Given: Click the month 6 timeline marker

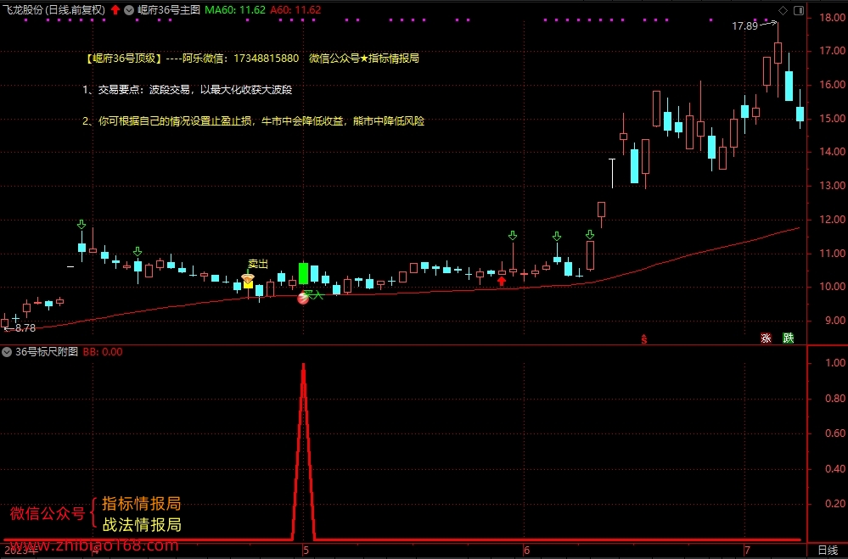Looking at the screenshot, I should point(526,551).
